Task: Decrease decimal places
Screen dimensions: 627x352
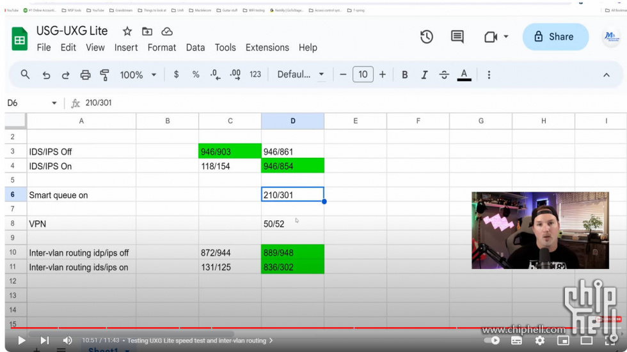Action: pos(215,75)
